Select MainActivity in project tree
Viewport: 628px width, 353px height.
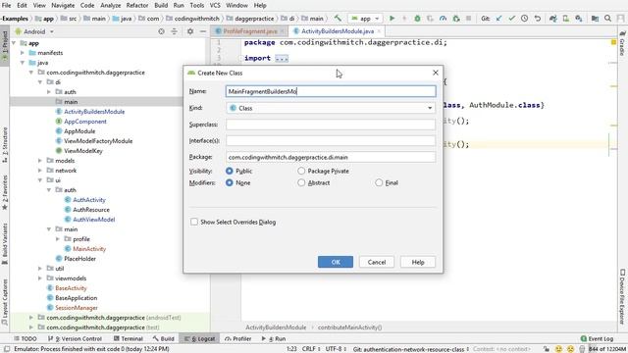(x=89, y=249)
